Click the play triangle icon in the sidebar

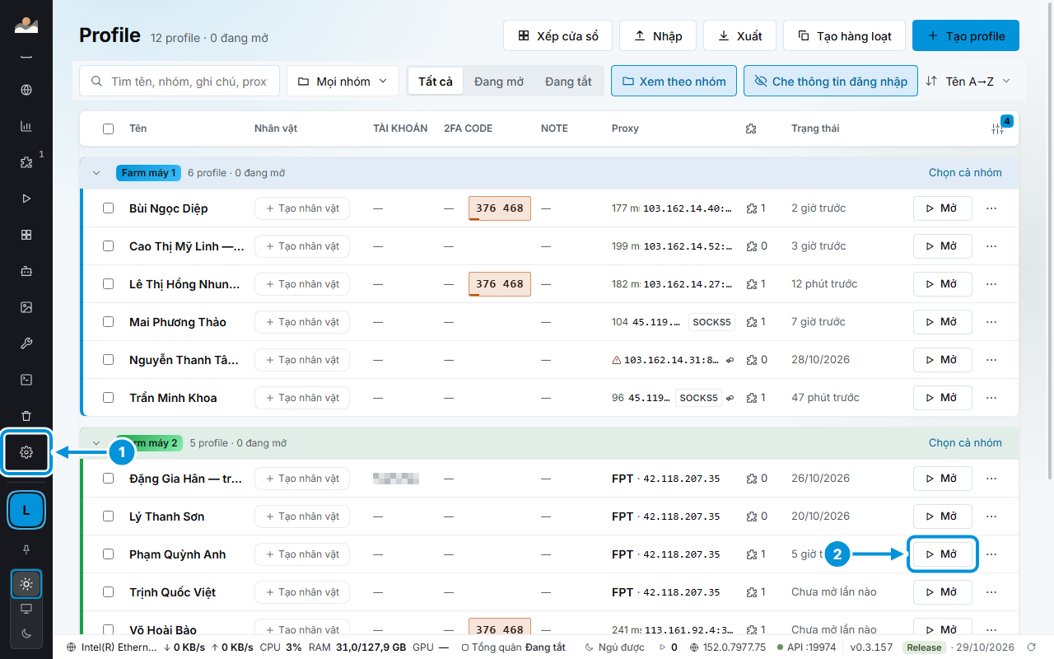click(26, 199)
